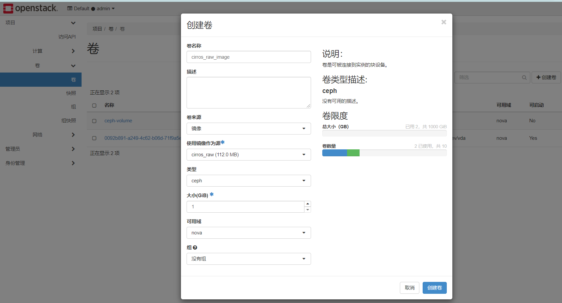
Task: Expand the 管理员 sidebar section
Action: (x=41, y=149)
